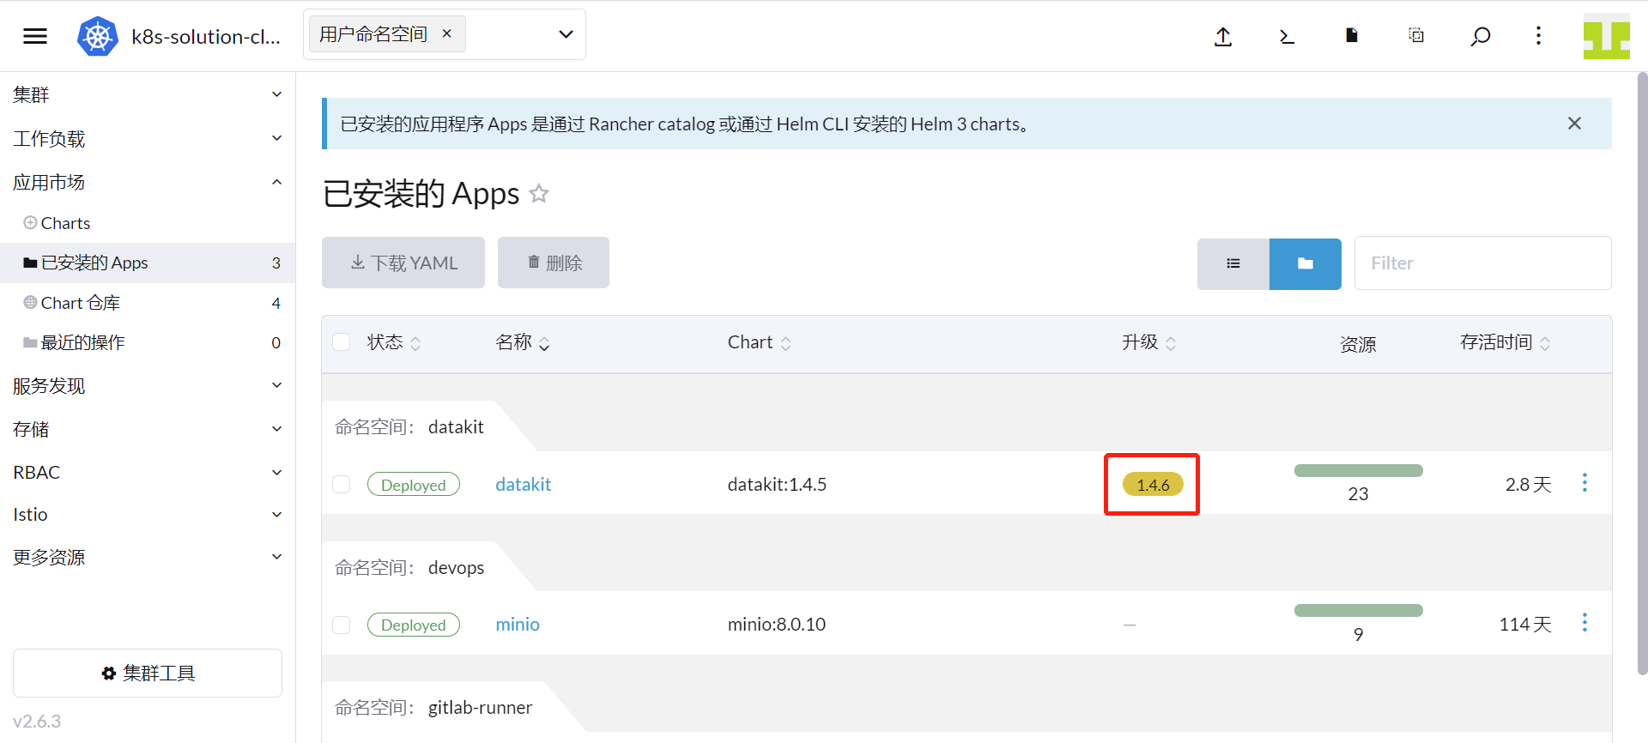The image size is (1648, 743).
Task: Click the datakit Deployed status badge
Action: pos(414,485)
